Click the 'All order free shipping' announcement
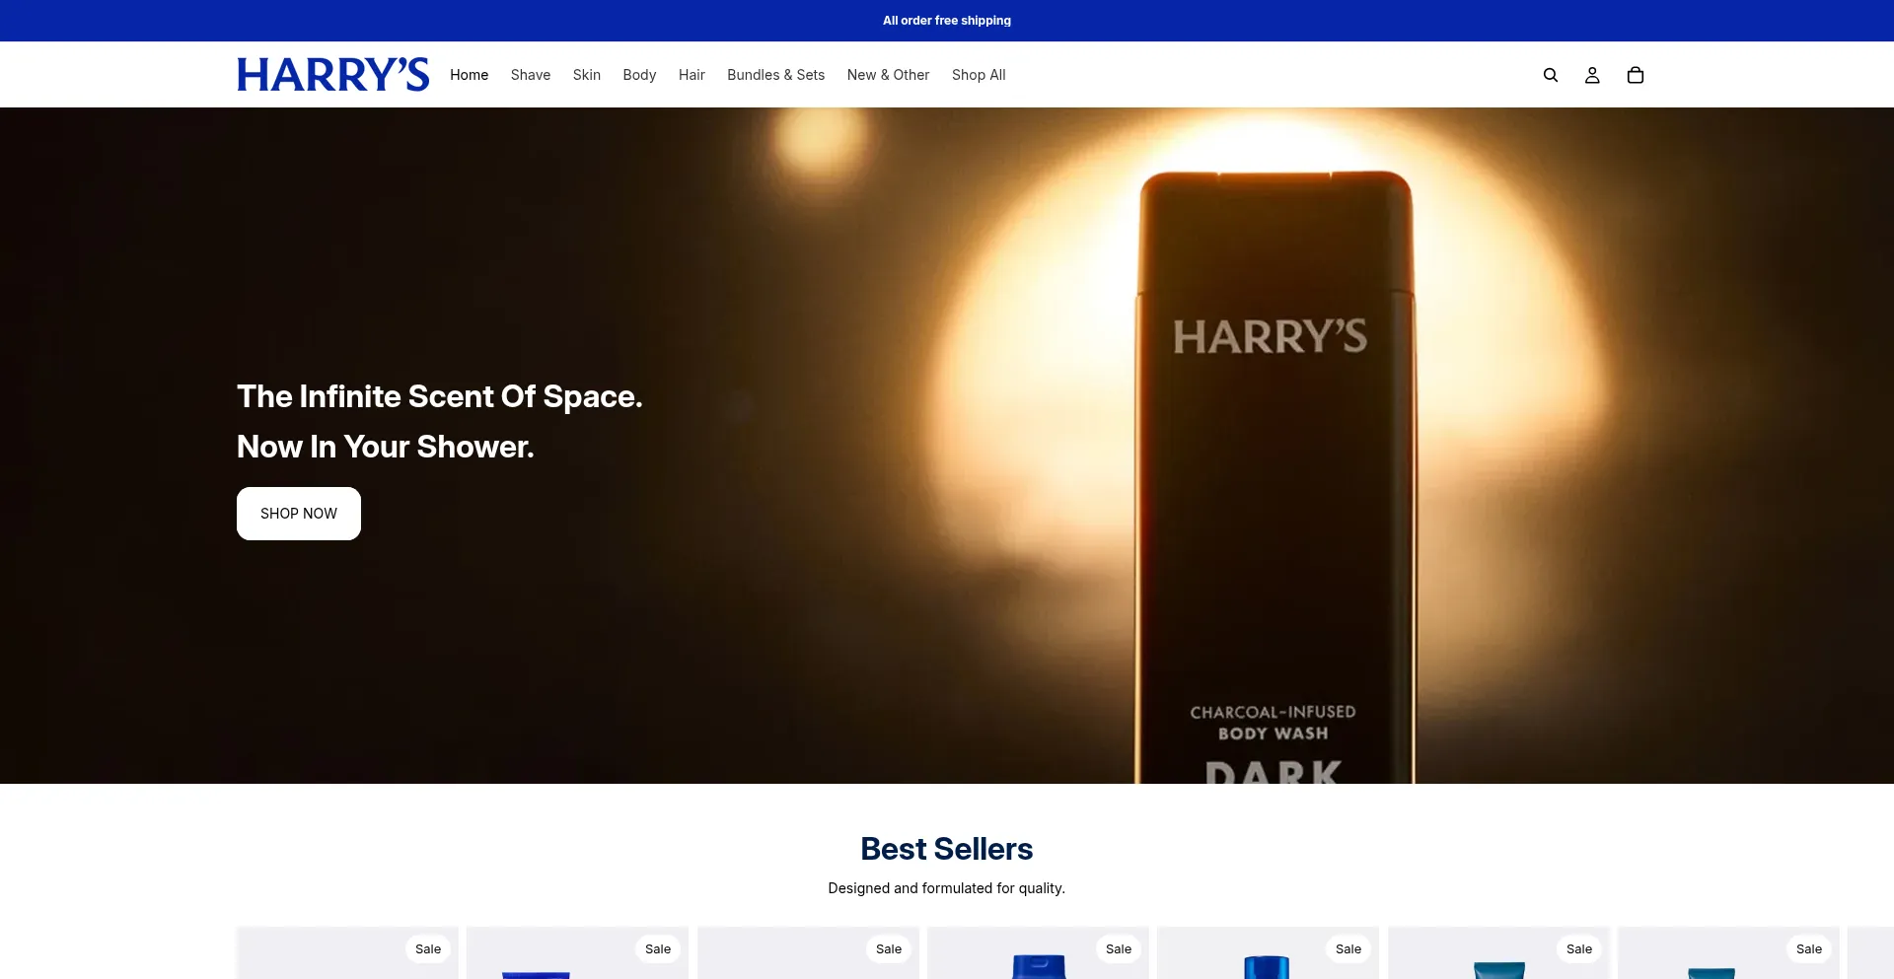 coord(947,21)
